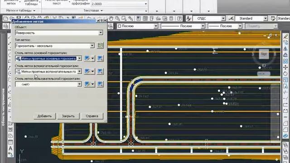Open the text height 2.0000 dropdown

[x=146, y=4]
